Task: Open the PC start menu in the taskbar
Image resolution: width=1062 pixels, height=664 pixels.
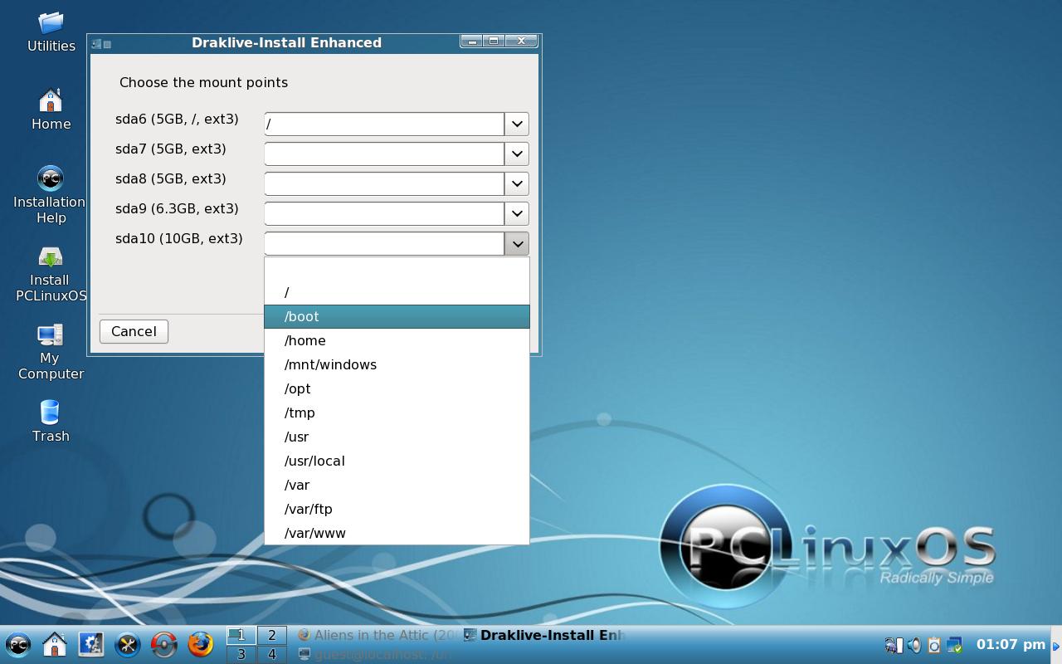Action: click(x=18, y=644)
